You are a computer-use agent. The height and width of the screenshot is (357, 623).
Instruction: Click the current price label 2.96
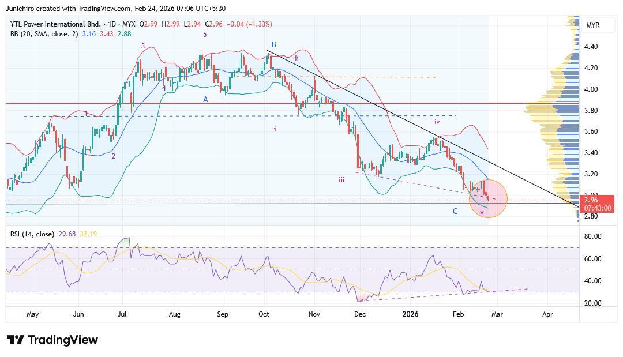[591, 200]
